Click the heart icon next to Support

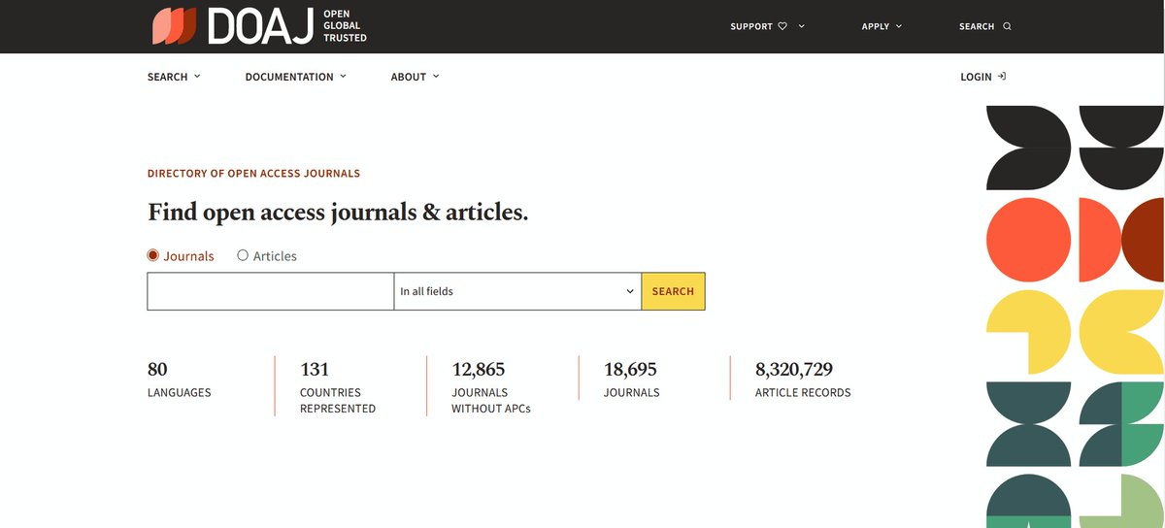782,26
